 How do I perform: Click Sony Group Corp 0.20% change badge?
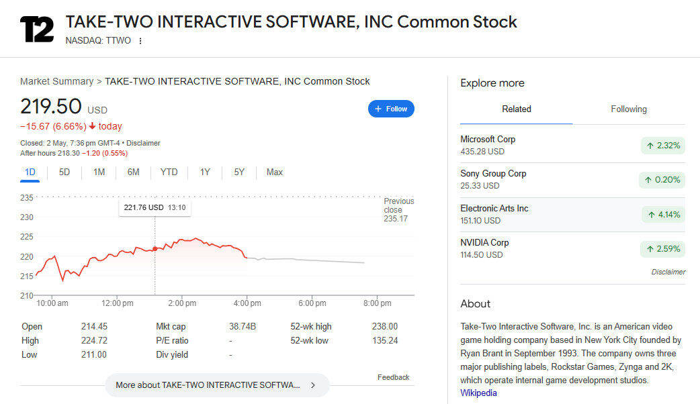662,180
